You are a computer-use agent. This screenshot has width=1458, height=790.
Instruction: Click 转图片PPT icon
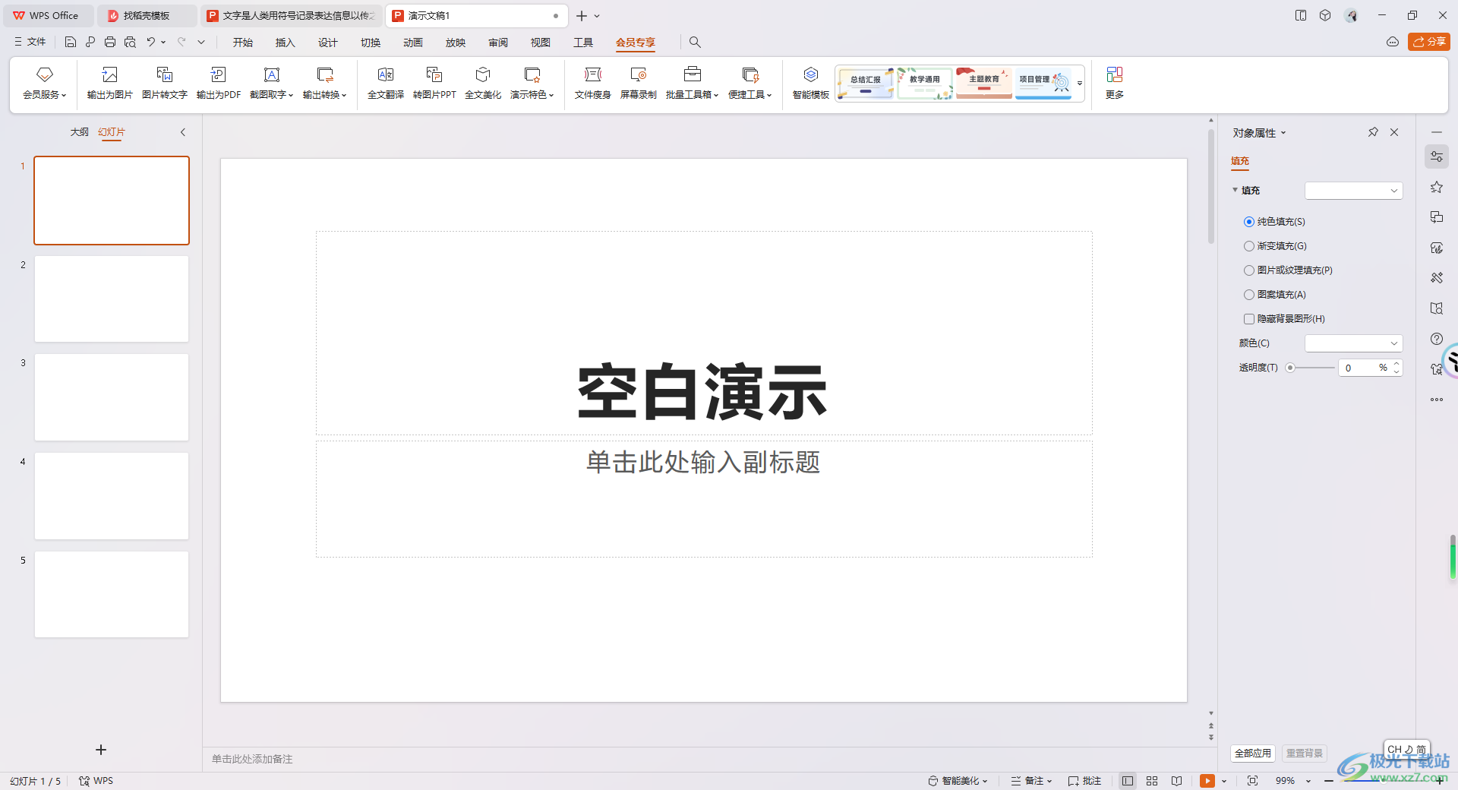tap(434, 83)
